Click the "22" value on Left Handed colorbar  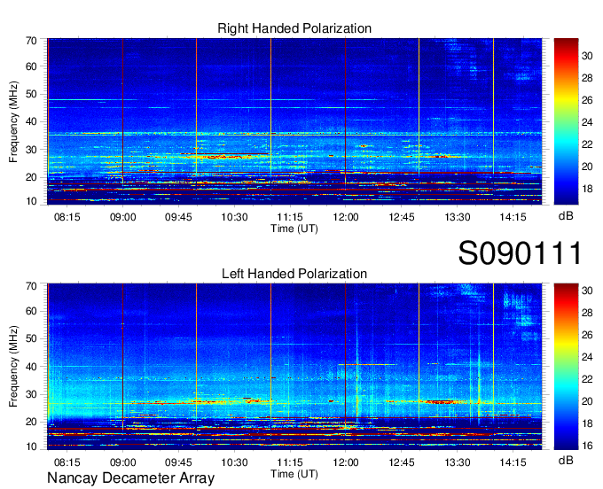click(587, 379)
